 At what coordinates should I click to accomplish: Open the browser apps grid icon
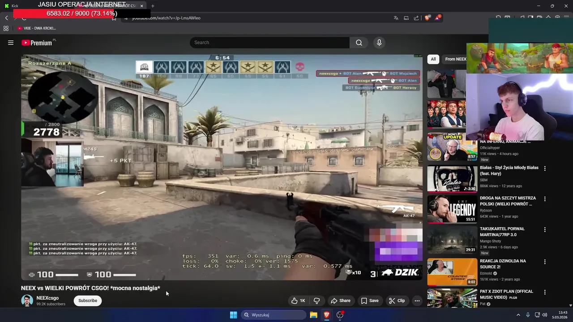click(6, 28)
